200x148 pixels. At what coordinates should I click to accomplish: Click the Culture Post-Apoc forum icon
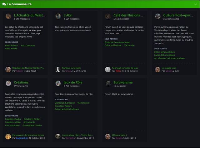[157, 16]
